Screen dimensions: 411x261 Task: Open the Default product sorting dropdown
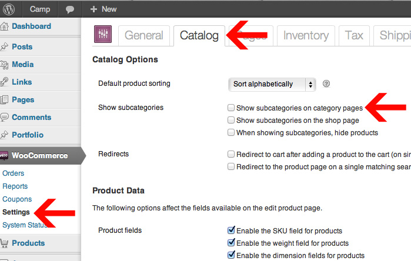click(x=272, y=84)
